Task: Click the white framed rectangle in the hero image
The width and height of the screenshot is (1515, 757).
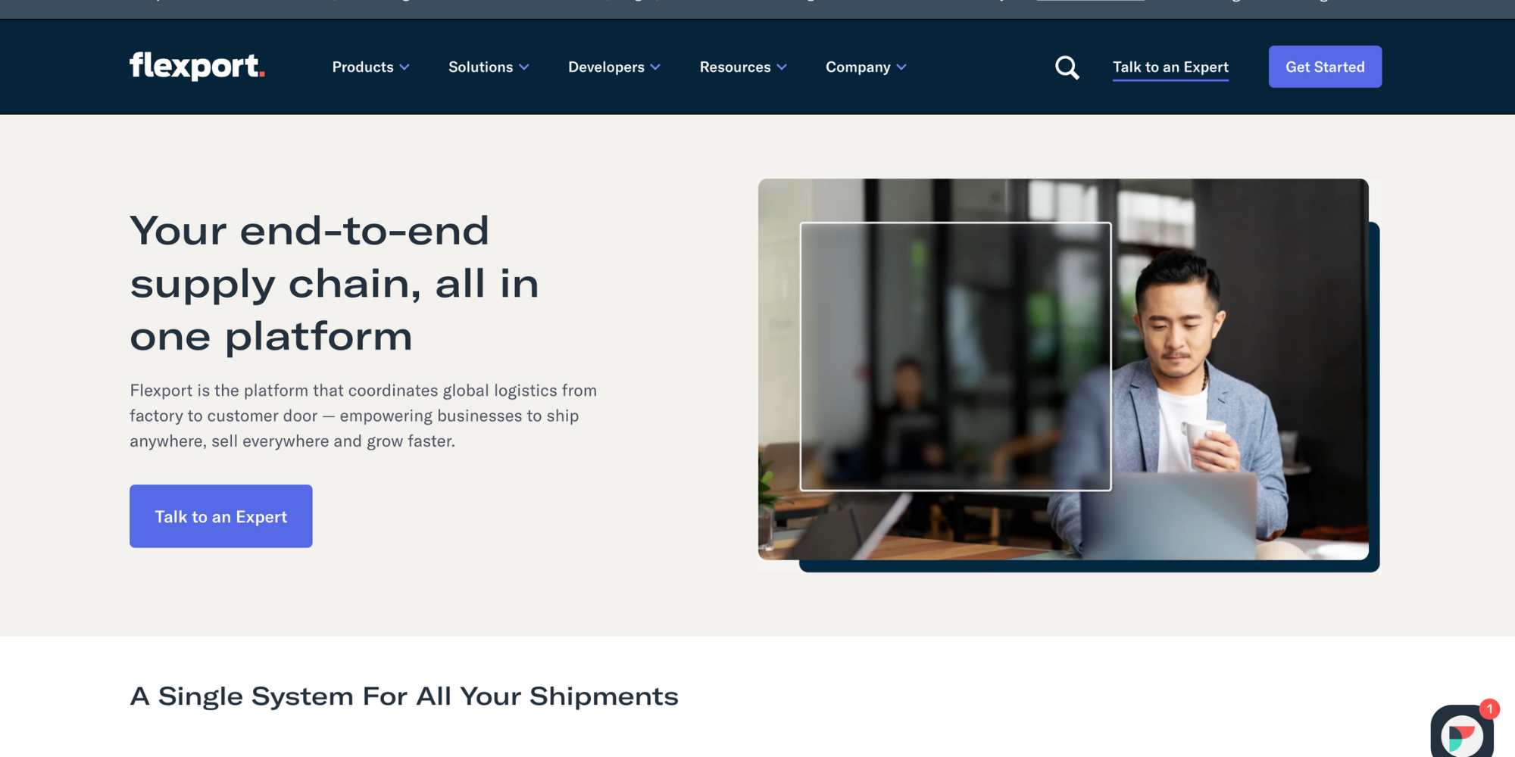Action: click(956, 357)
